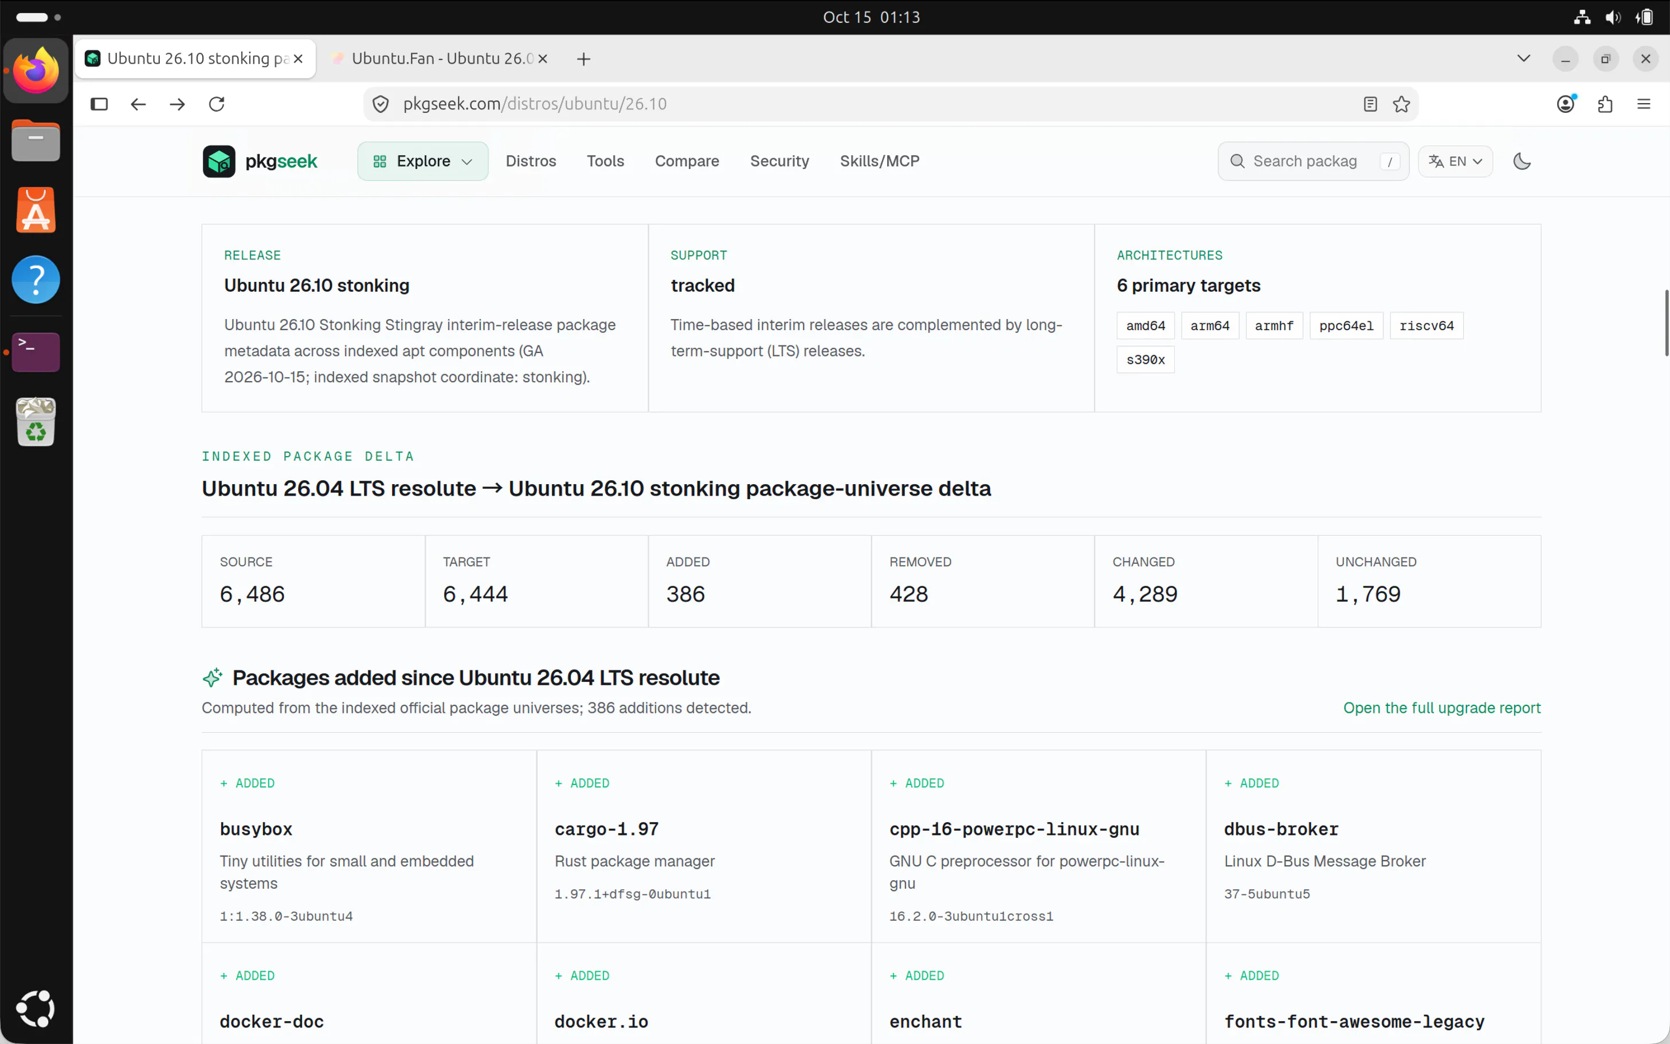Open the busybox package card

click(369, 846)
